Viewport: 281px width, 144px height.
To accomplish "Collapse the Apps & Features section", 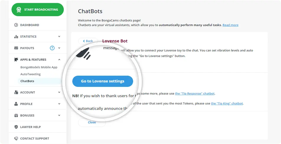I will pyautogui.click(x=59, y=59).
